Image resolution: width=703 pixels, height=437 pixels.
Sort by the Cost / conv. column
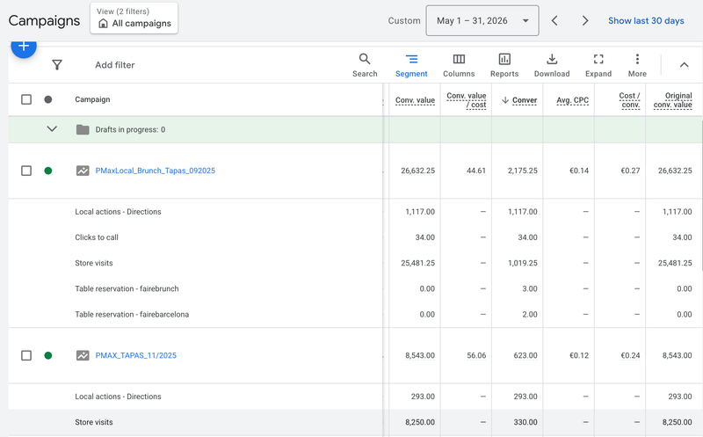[629, 100]
